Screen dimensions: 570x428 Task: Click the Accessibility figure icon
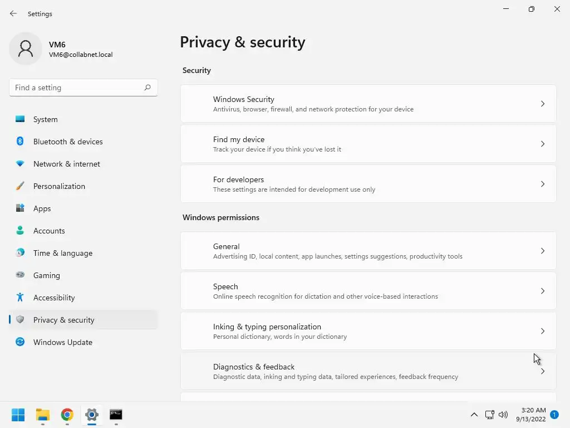pyautogui.click(x=20, y=298)
